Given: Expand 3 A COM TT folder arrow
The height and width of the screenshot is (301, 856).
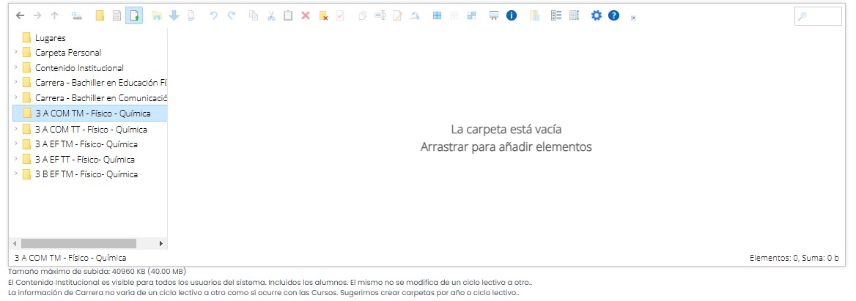Looking at the screenshot, I should 16,129.
